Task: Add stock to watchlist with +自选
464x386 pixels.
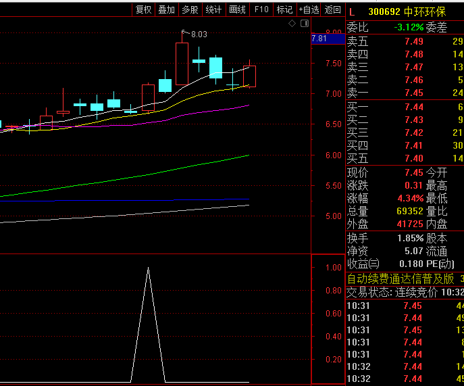Action: pyautogui.click(x=309, y=9)
